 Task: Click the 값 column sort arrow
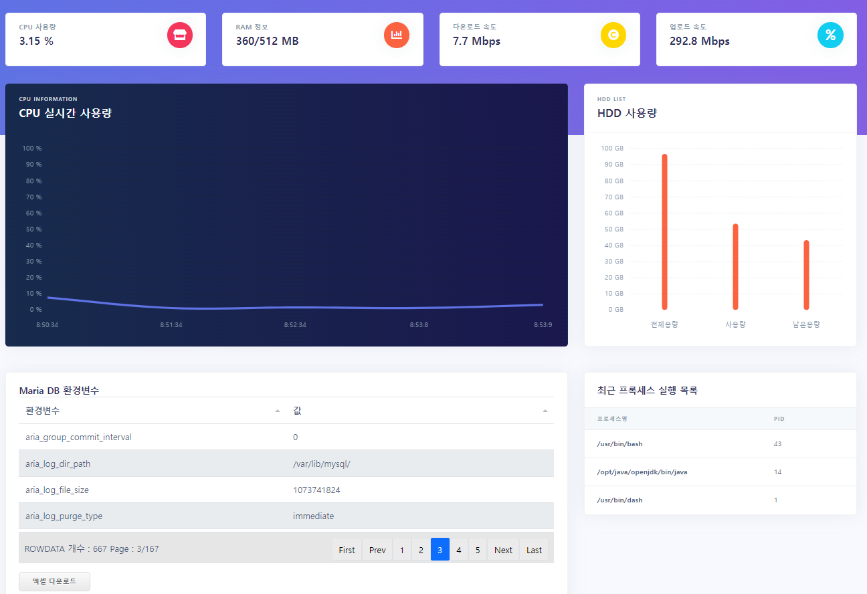545,411
